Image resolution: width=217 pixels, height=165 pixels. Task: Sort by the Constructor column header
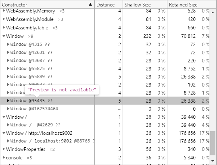(47, 4)
